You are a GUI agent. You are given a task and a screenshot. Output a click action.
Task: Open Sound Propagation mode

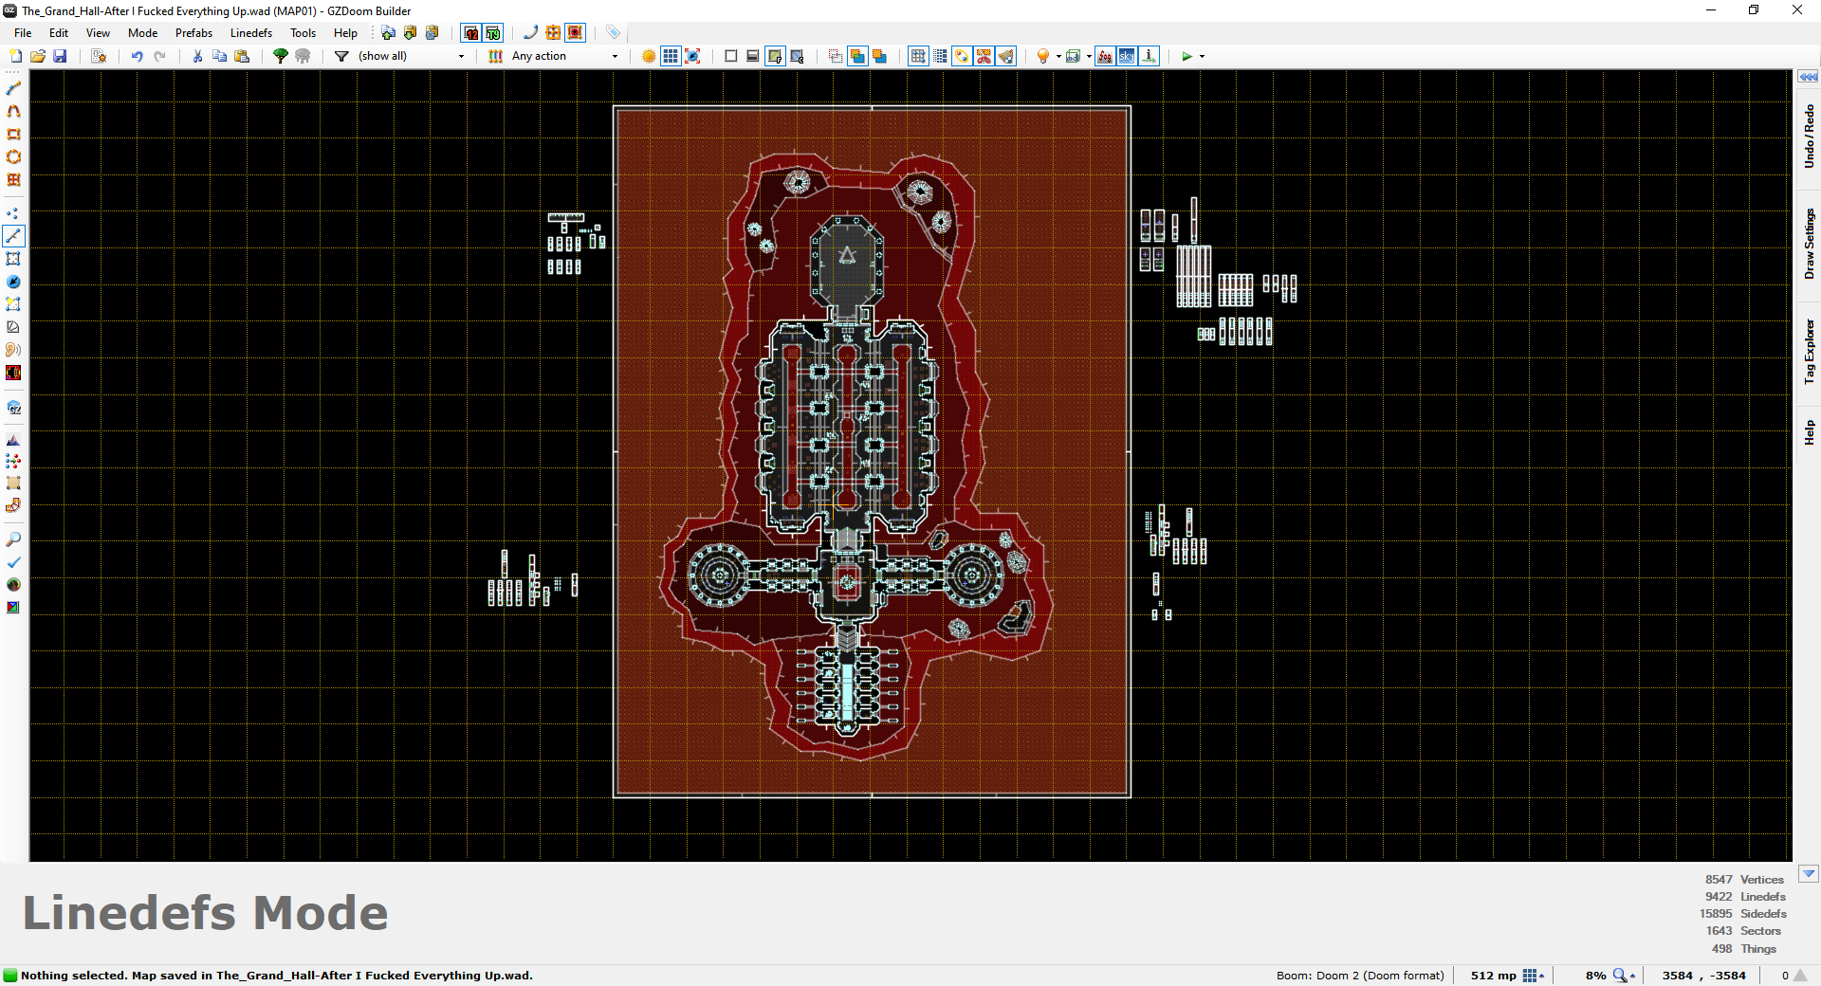(x=13, y=350)
